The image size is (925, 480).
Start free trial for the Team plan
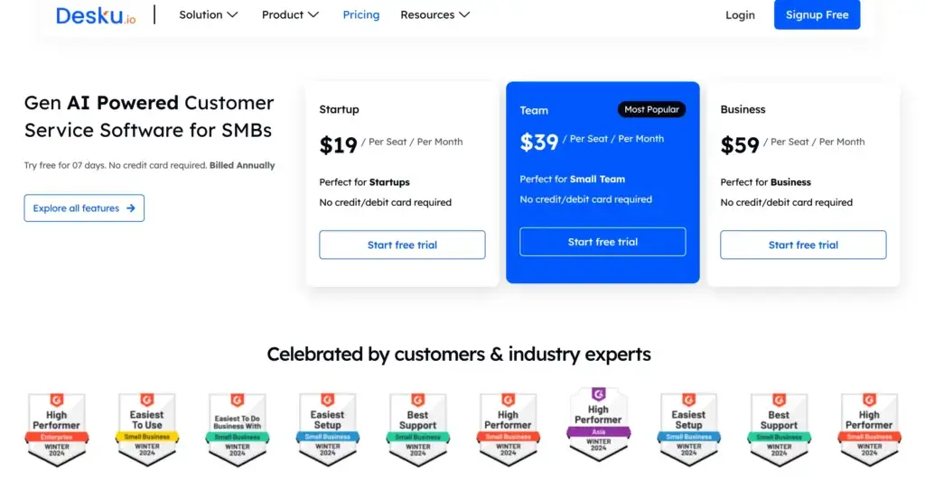point(603,242)
